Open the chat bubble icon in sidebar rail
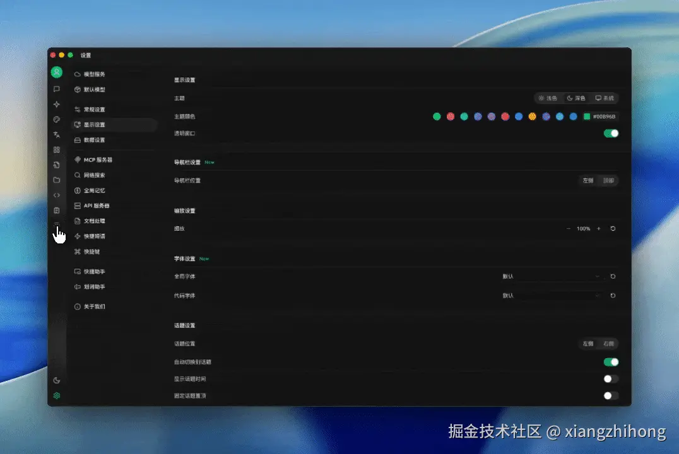Image resolution: width=679 pixels, height=454 pixels. pos(57,89)
